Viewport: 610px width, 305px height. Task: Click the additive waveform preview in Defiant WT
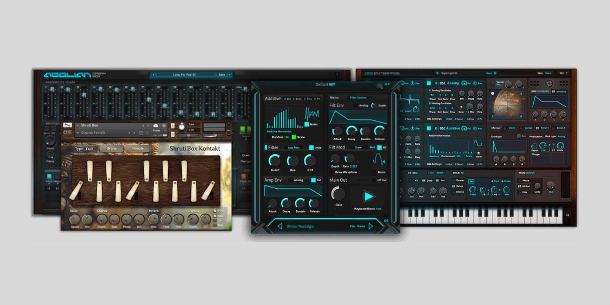tap(312, 115)
